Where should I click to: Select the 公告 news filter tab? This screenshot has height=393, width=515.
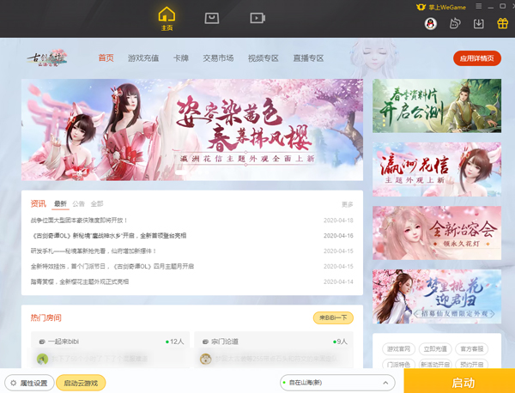click(79, 204)
